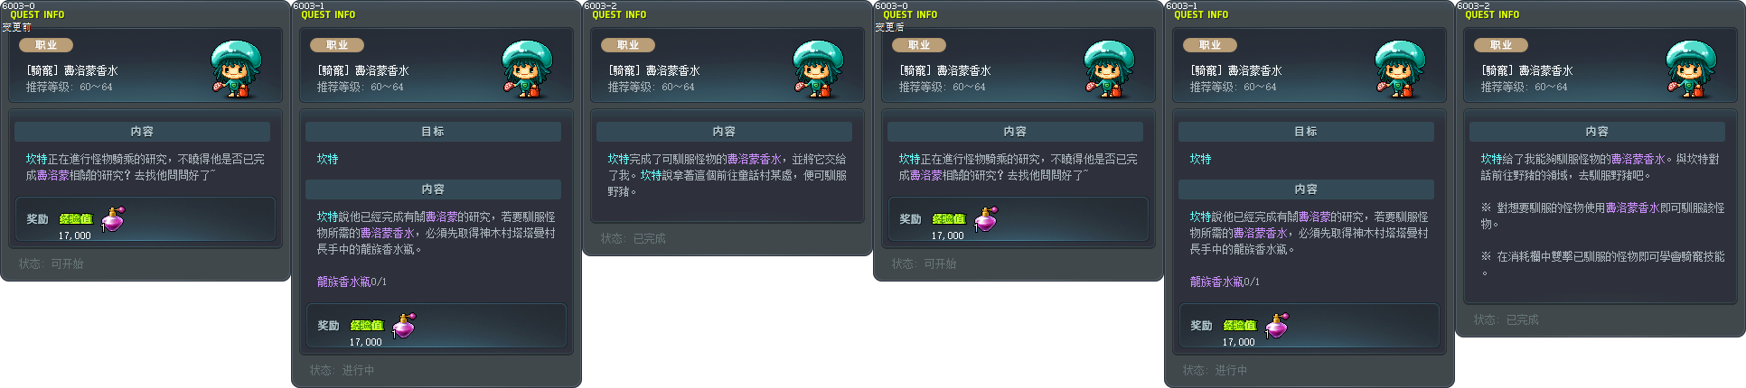Click the NPC portrait in rightmost quest panel

pos(1692,69)
